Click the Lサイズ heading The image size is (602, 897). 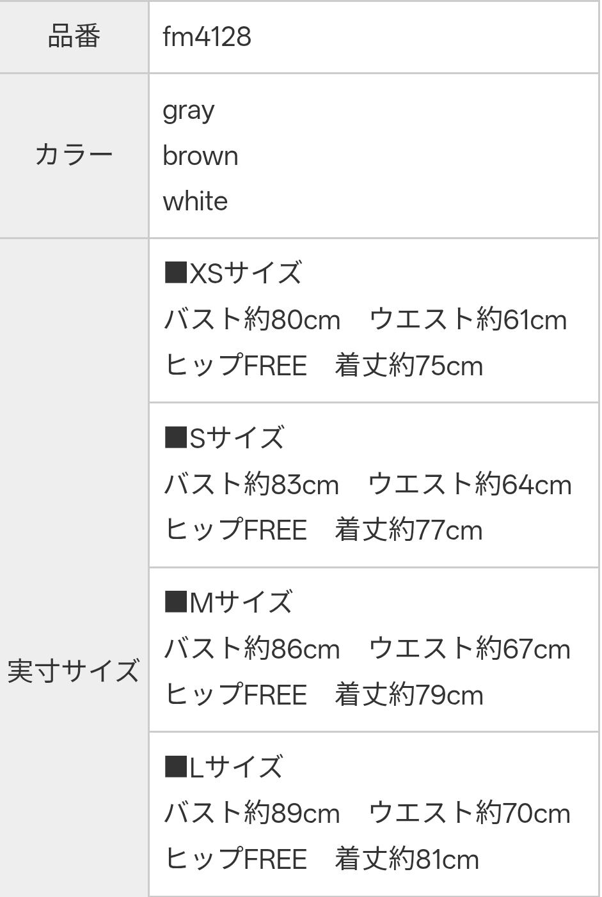tap(224, 767)
